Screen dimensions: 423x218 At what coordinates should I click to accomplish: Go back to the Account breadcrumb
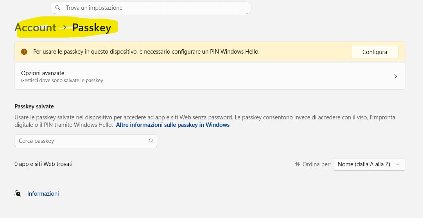(x=36, y=28)
